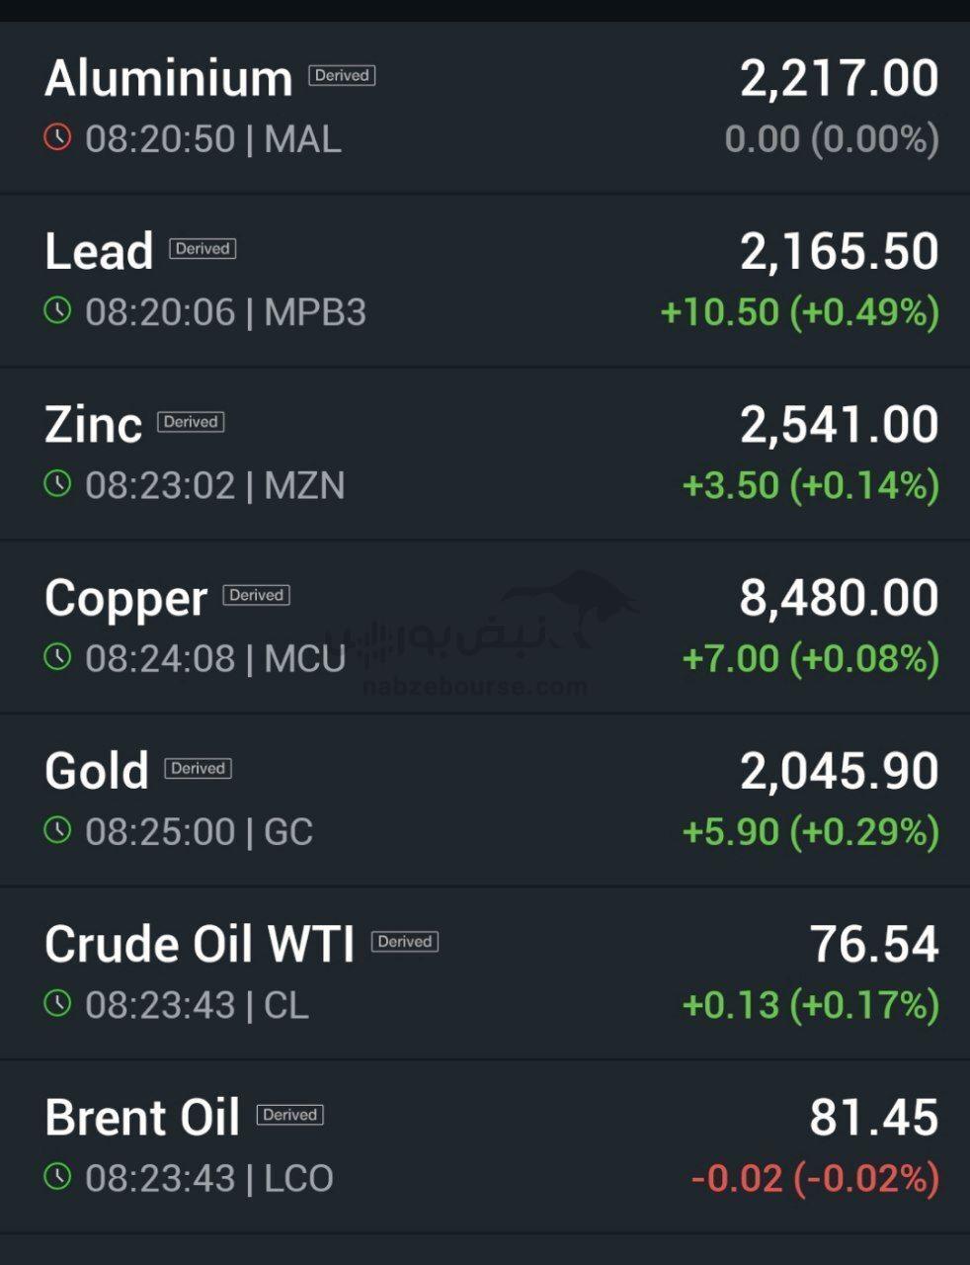Click the Derived tag beside Crude Oil WTI
The width and height of the screenshot is (970, 1265).
pyautogui.click(x=404, y=941)
